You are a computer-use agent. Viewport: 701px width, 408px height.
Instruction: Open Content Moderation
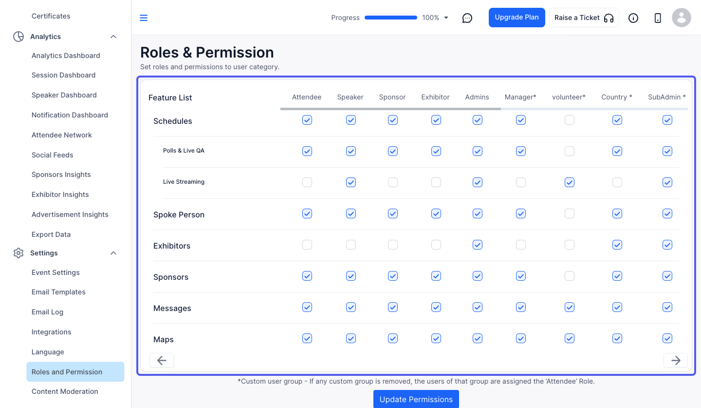click(x=65, y=391)
